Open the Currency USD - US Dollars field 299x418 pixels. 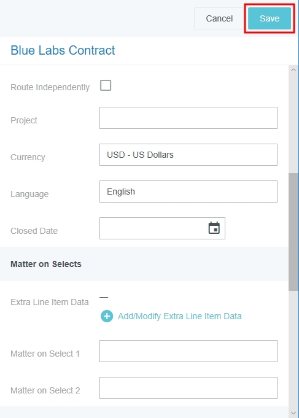[188, 155]
